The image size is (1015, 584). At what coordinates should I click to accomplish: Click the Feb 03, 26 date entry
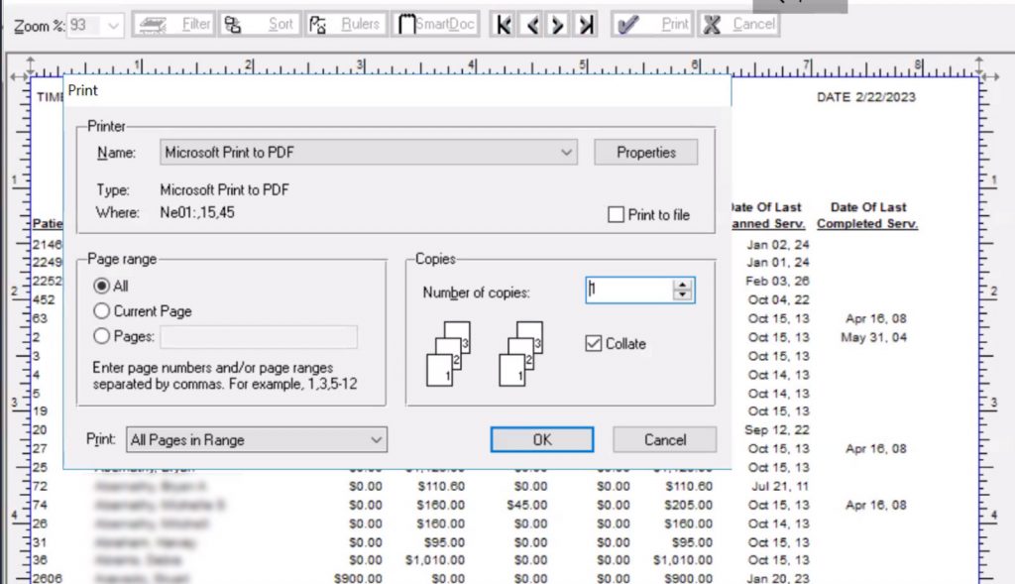tap(777, 281)
